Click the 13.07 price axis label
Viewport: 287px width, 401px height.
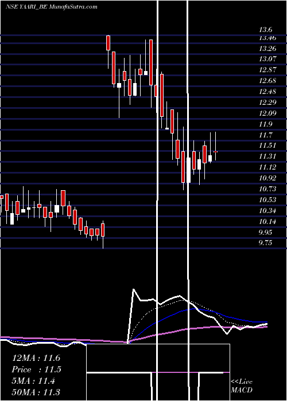click(267, 59)
